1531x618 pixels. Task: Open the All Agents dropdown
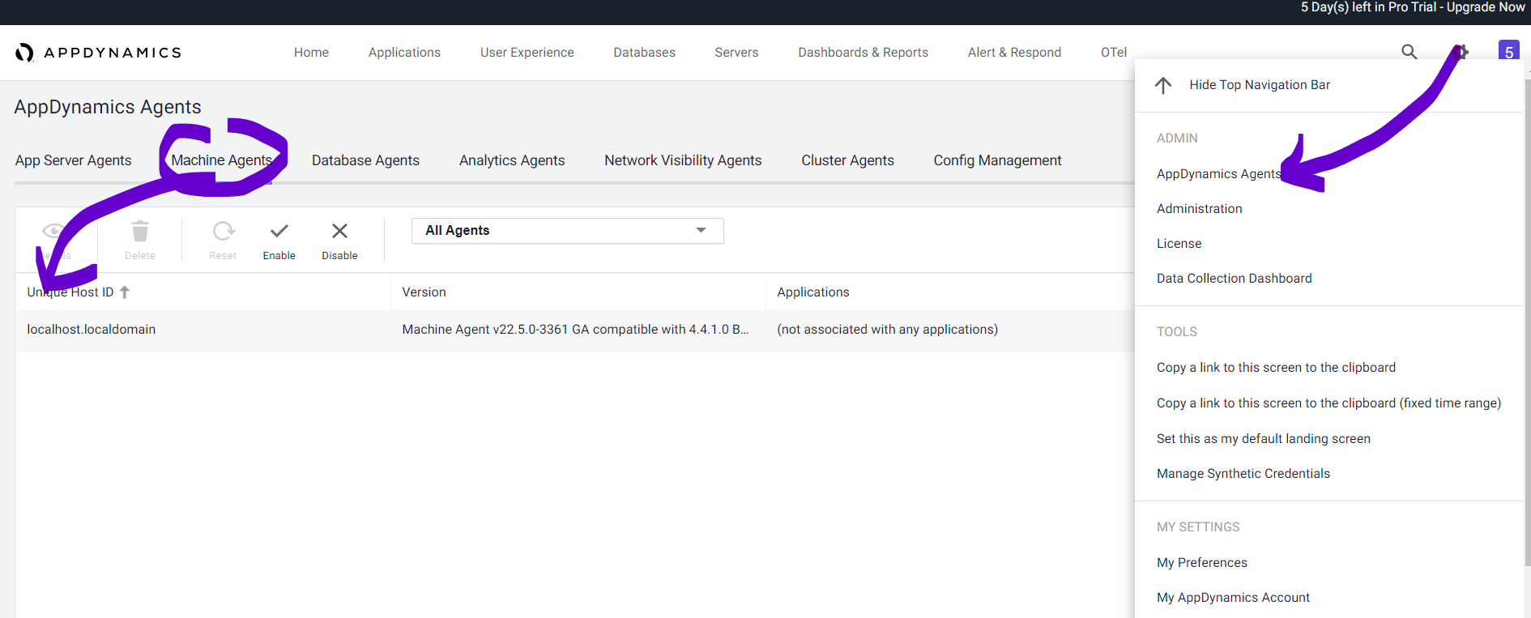point(567,231)
